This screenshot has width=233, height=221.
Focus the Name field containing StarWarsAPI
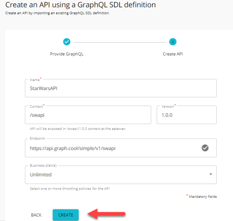point(120,88)
